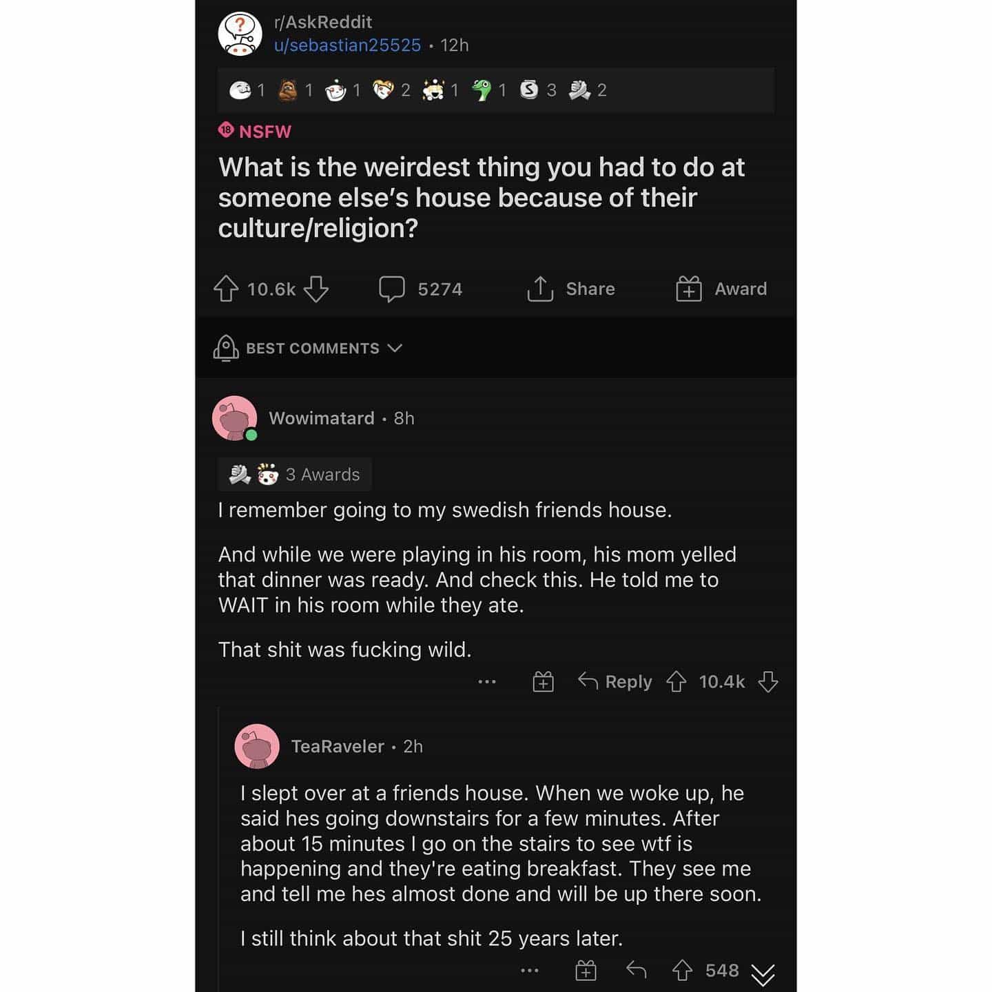992x992 pixels.
Task: Open the post's 5274 comments
Action: click(x=421, y=289)
